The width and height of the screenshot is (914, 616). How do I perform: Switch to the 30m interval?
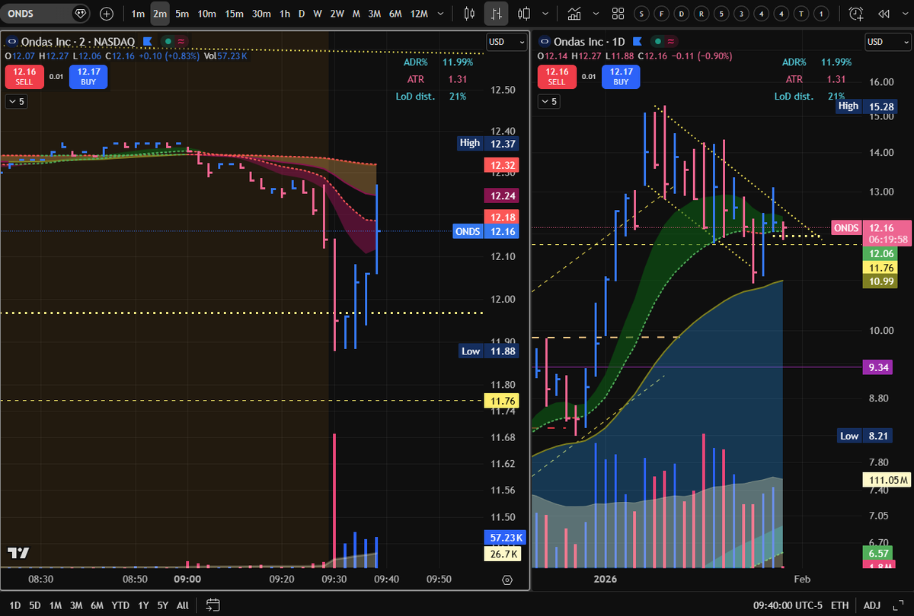coord(261,14)
